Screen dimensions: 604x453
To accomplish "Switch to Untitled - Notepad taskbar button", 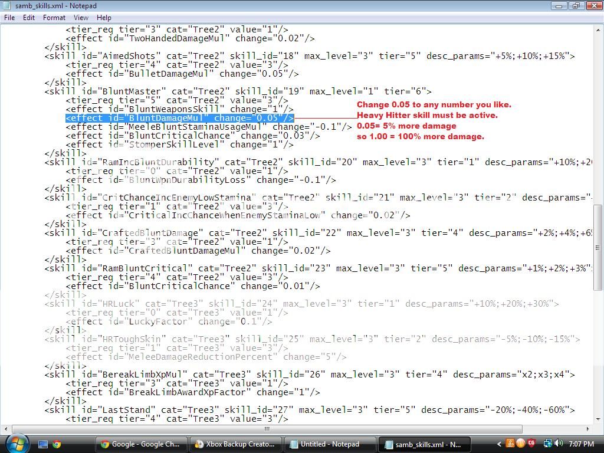I will [329, 444].
